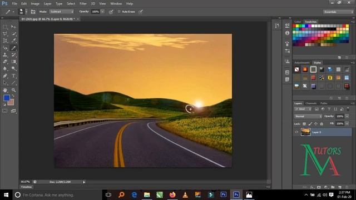Switch to the Adjustments tab

pos(302,63)
